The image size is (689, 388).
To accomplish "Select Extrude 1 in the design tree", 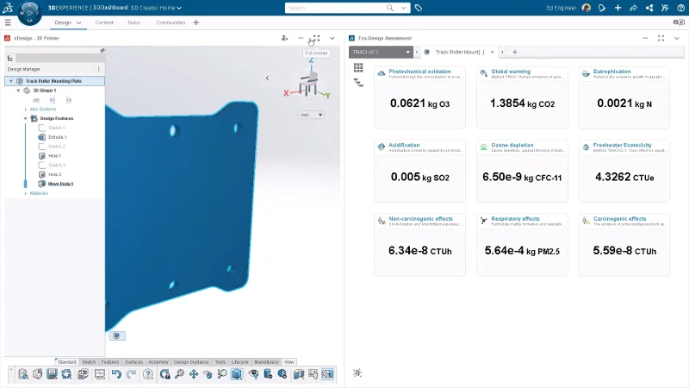I will [57, 137].
